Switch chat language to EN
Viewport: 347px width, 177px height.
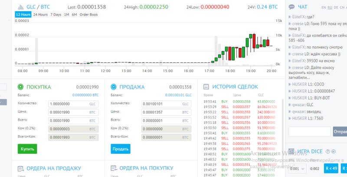coord(324,8)
